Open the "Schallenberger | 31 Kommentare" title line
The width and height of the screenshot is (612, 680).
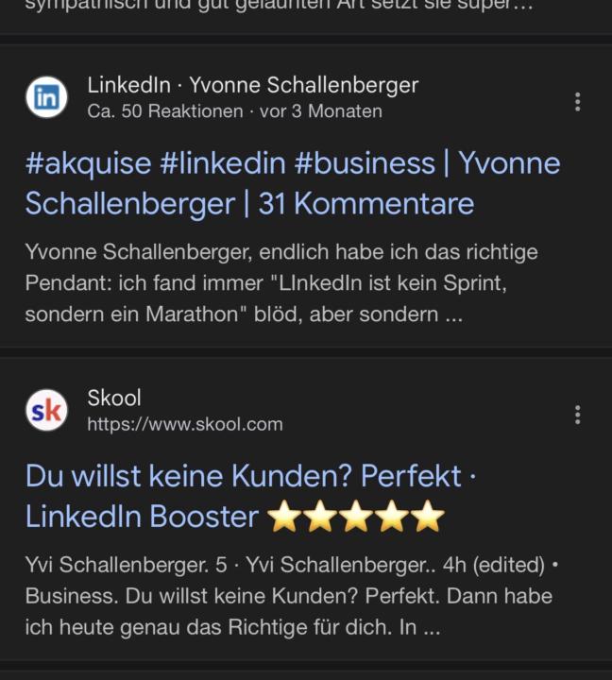249,203
